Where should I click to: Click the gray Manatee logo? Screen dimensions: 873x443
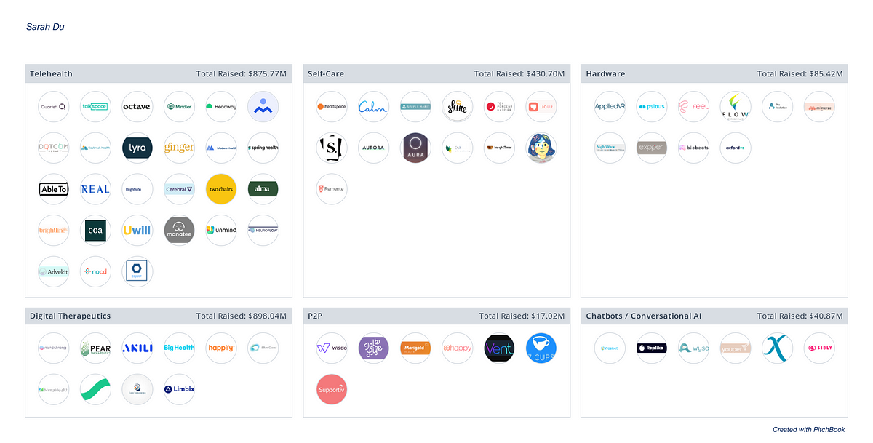[x=179, y=231]
